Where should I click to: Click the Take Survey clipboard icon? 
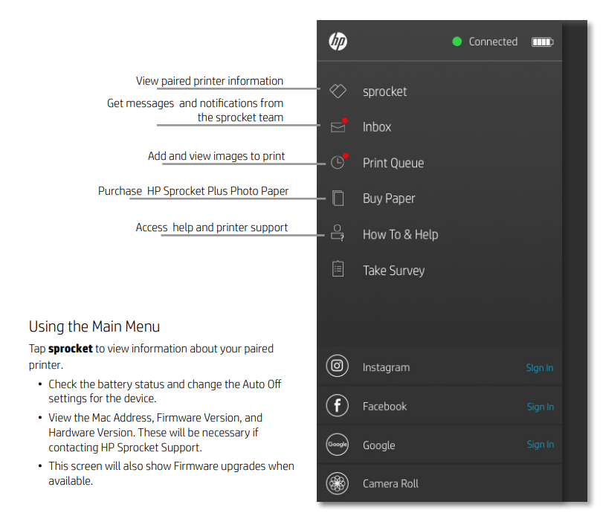click(x=338, y=269)
